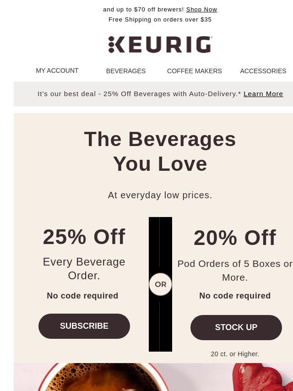The width and height of the screenshot is (293, 391).
Task: Click the 20 ct. or Higher note
Action: coord(235,354)
